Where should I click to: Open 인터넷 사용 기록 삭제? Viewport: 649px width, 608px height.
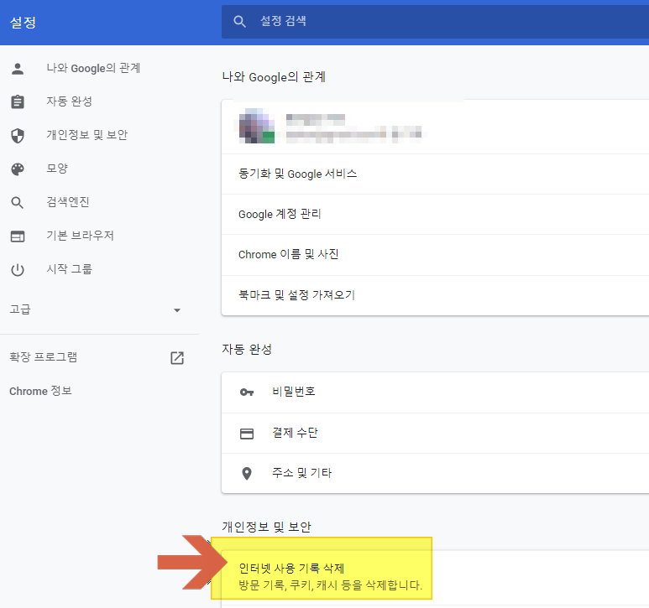coord(435,577)
